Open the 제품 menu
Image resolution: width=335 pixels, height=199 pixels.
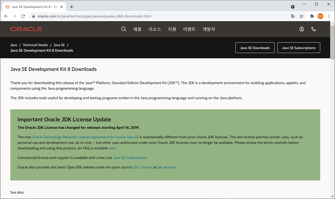tap(137, 29)
